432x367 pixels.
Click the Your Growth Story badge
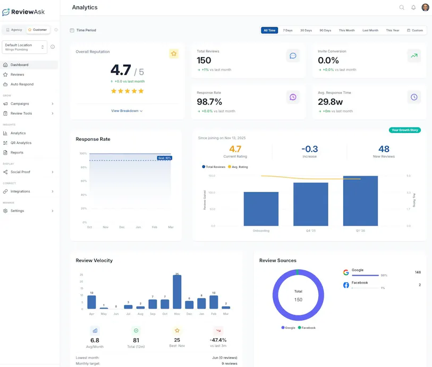[x=405, y=130]
